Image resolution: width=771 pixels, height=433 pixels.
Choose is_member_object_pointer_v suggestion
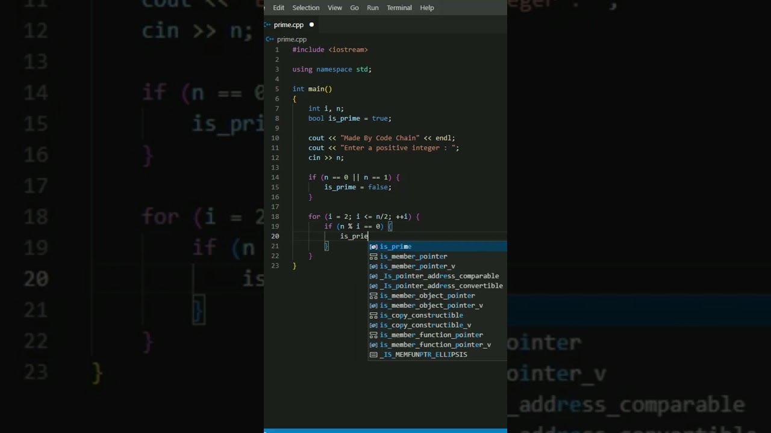pyautogui.click(x=437, y=306)
